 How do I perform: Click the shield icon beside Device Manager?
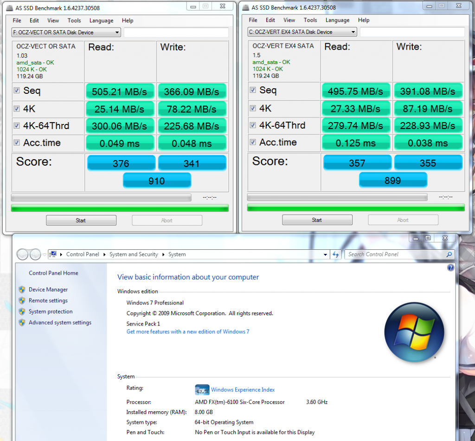[x=21, y=289]
